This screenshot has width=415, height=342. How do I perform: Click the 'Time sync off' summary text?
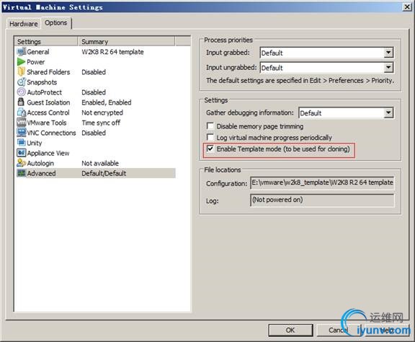pyautogui.click(x=101, y=123)
